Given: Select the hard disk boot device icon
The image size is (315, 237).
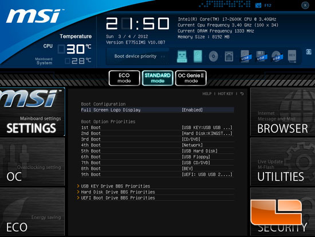Looking at the screenshot, I should [x=198, y=56].
